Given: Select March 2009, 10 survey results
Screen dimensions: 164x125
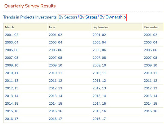Looking at the screenshot, I should [12, 65].
